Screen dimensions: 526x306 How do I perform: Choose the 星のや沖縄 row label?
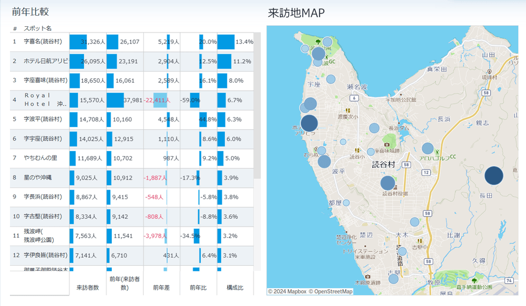click(37, 178)
